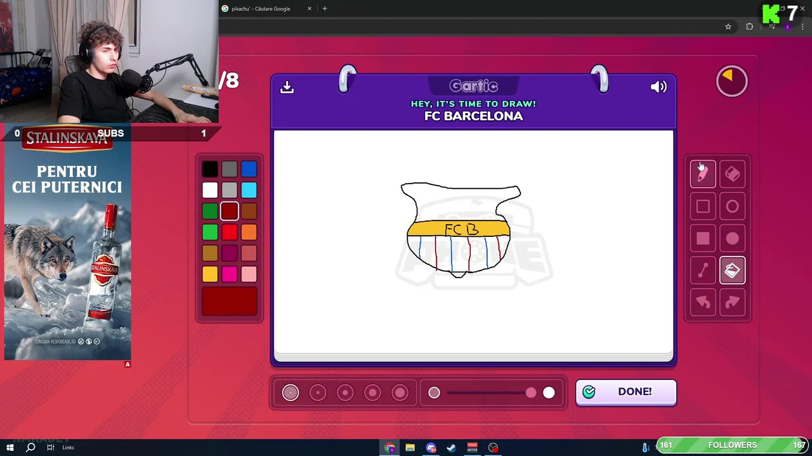Pick the hot pink color swatch
Image resolution: width=812 pixels, height=456 pixels.
[230, 274]
